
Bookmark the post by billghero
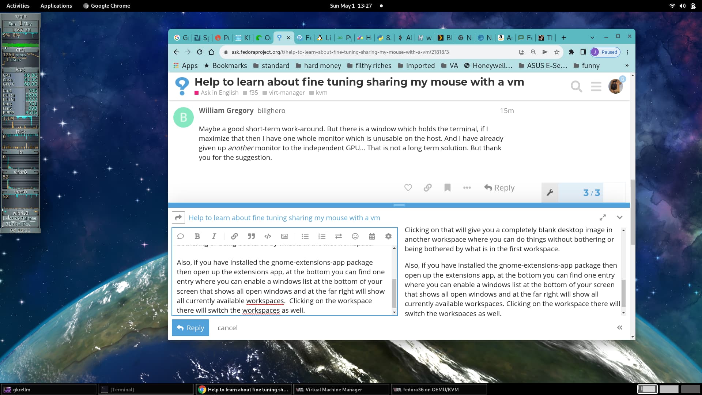pos(447,188)
